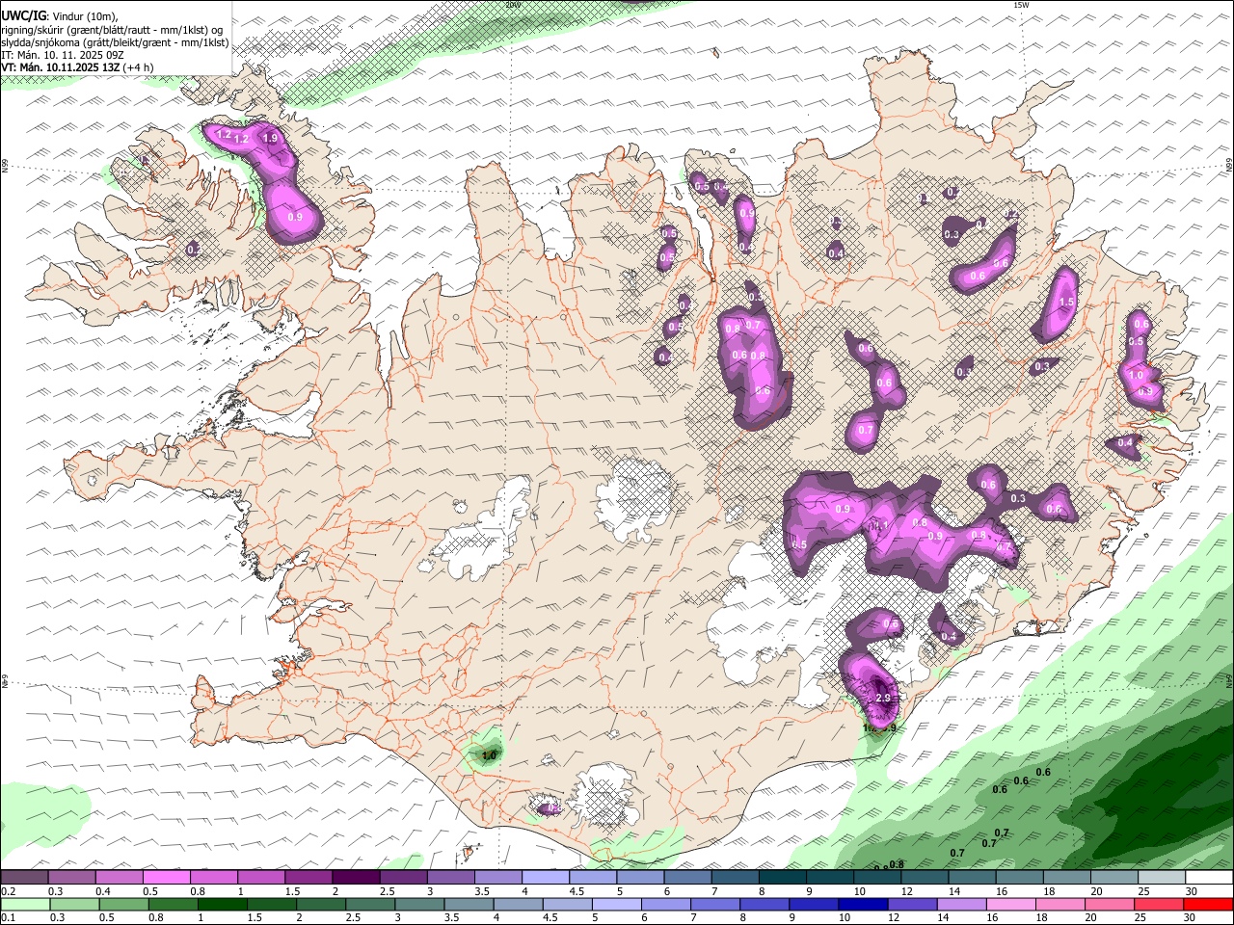Select the 'IT: Mán. 10. 11. 2025 09Z' timestamp
Image resolution: width=1234 pixels, height=925 pixels.
tap(63, 55)
